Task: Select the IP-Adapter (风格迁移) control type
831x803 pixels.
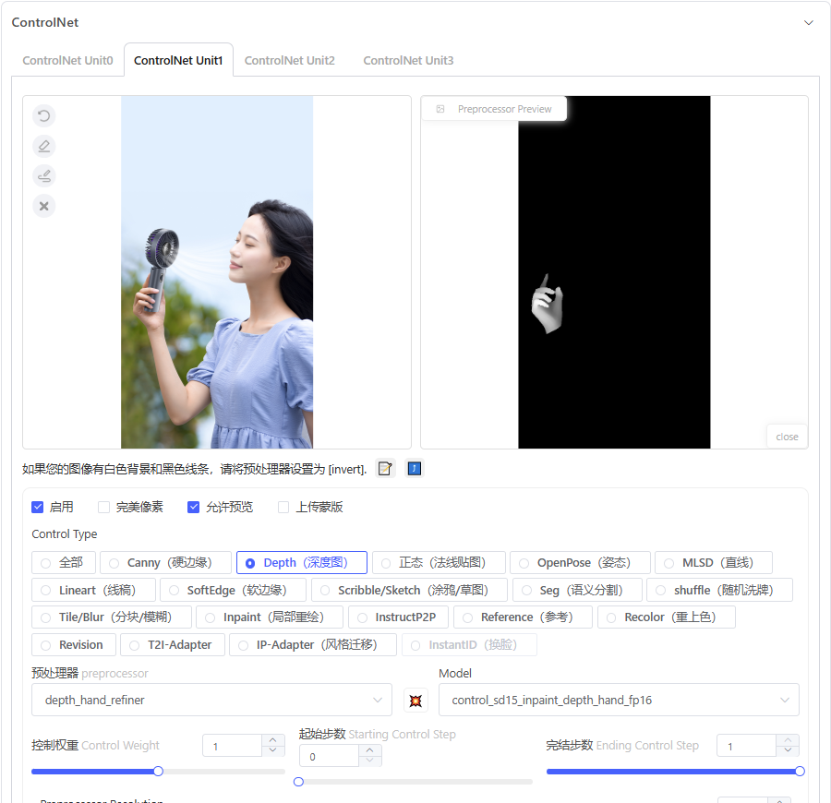Action: tap(313, 644)
